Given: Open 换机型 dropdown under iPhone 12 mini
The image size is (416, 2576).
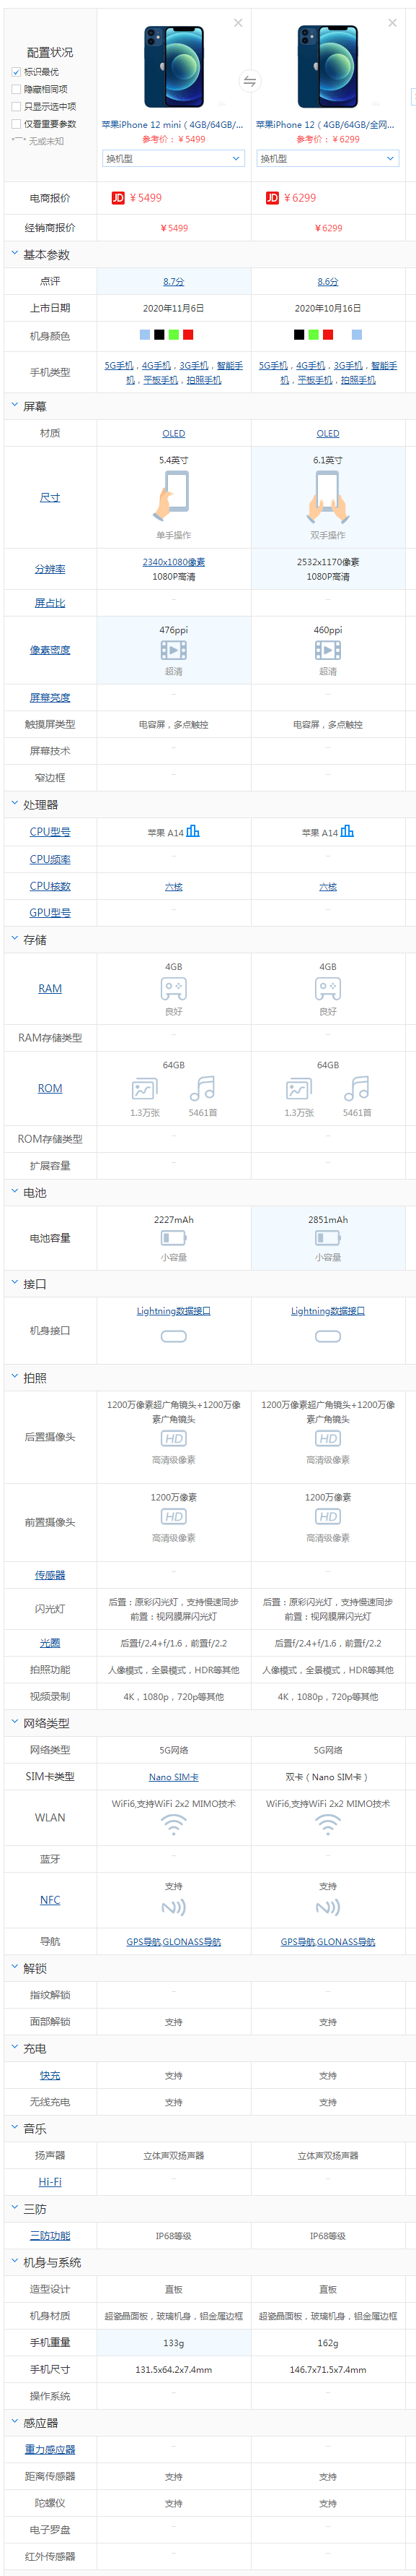Looking at the screenshot, I should 174,158.
